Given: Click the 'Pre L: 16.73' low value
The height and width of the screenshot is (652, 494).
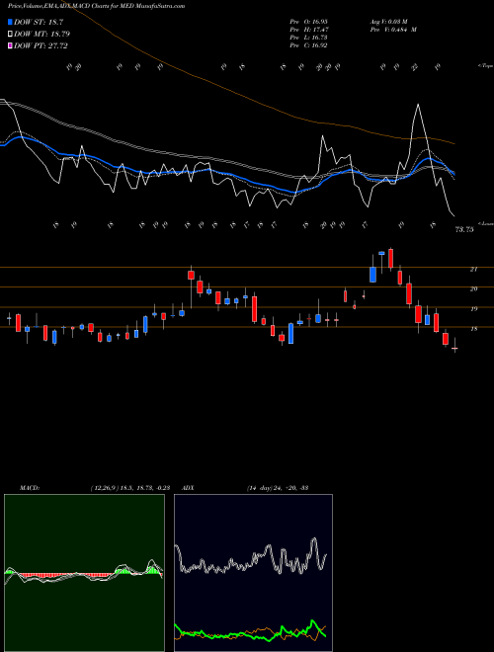Looking at the screenshot, I should [x=309, y=38].
